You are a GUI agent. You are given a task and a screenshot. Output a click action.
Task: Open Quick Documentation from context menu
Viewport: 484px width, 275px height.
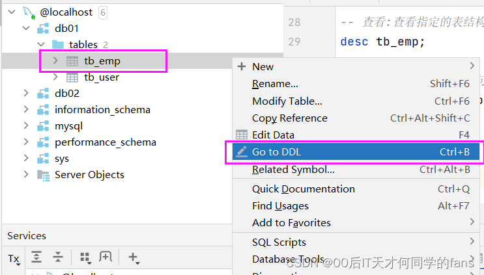(356, 189)
